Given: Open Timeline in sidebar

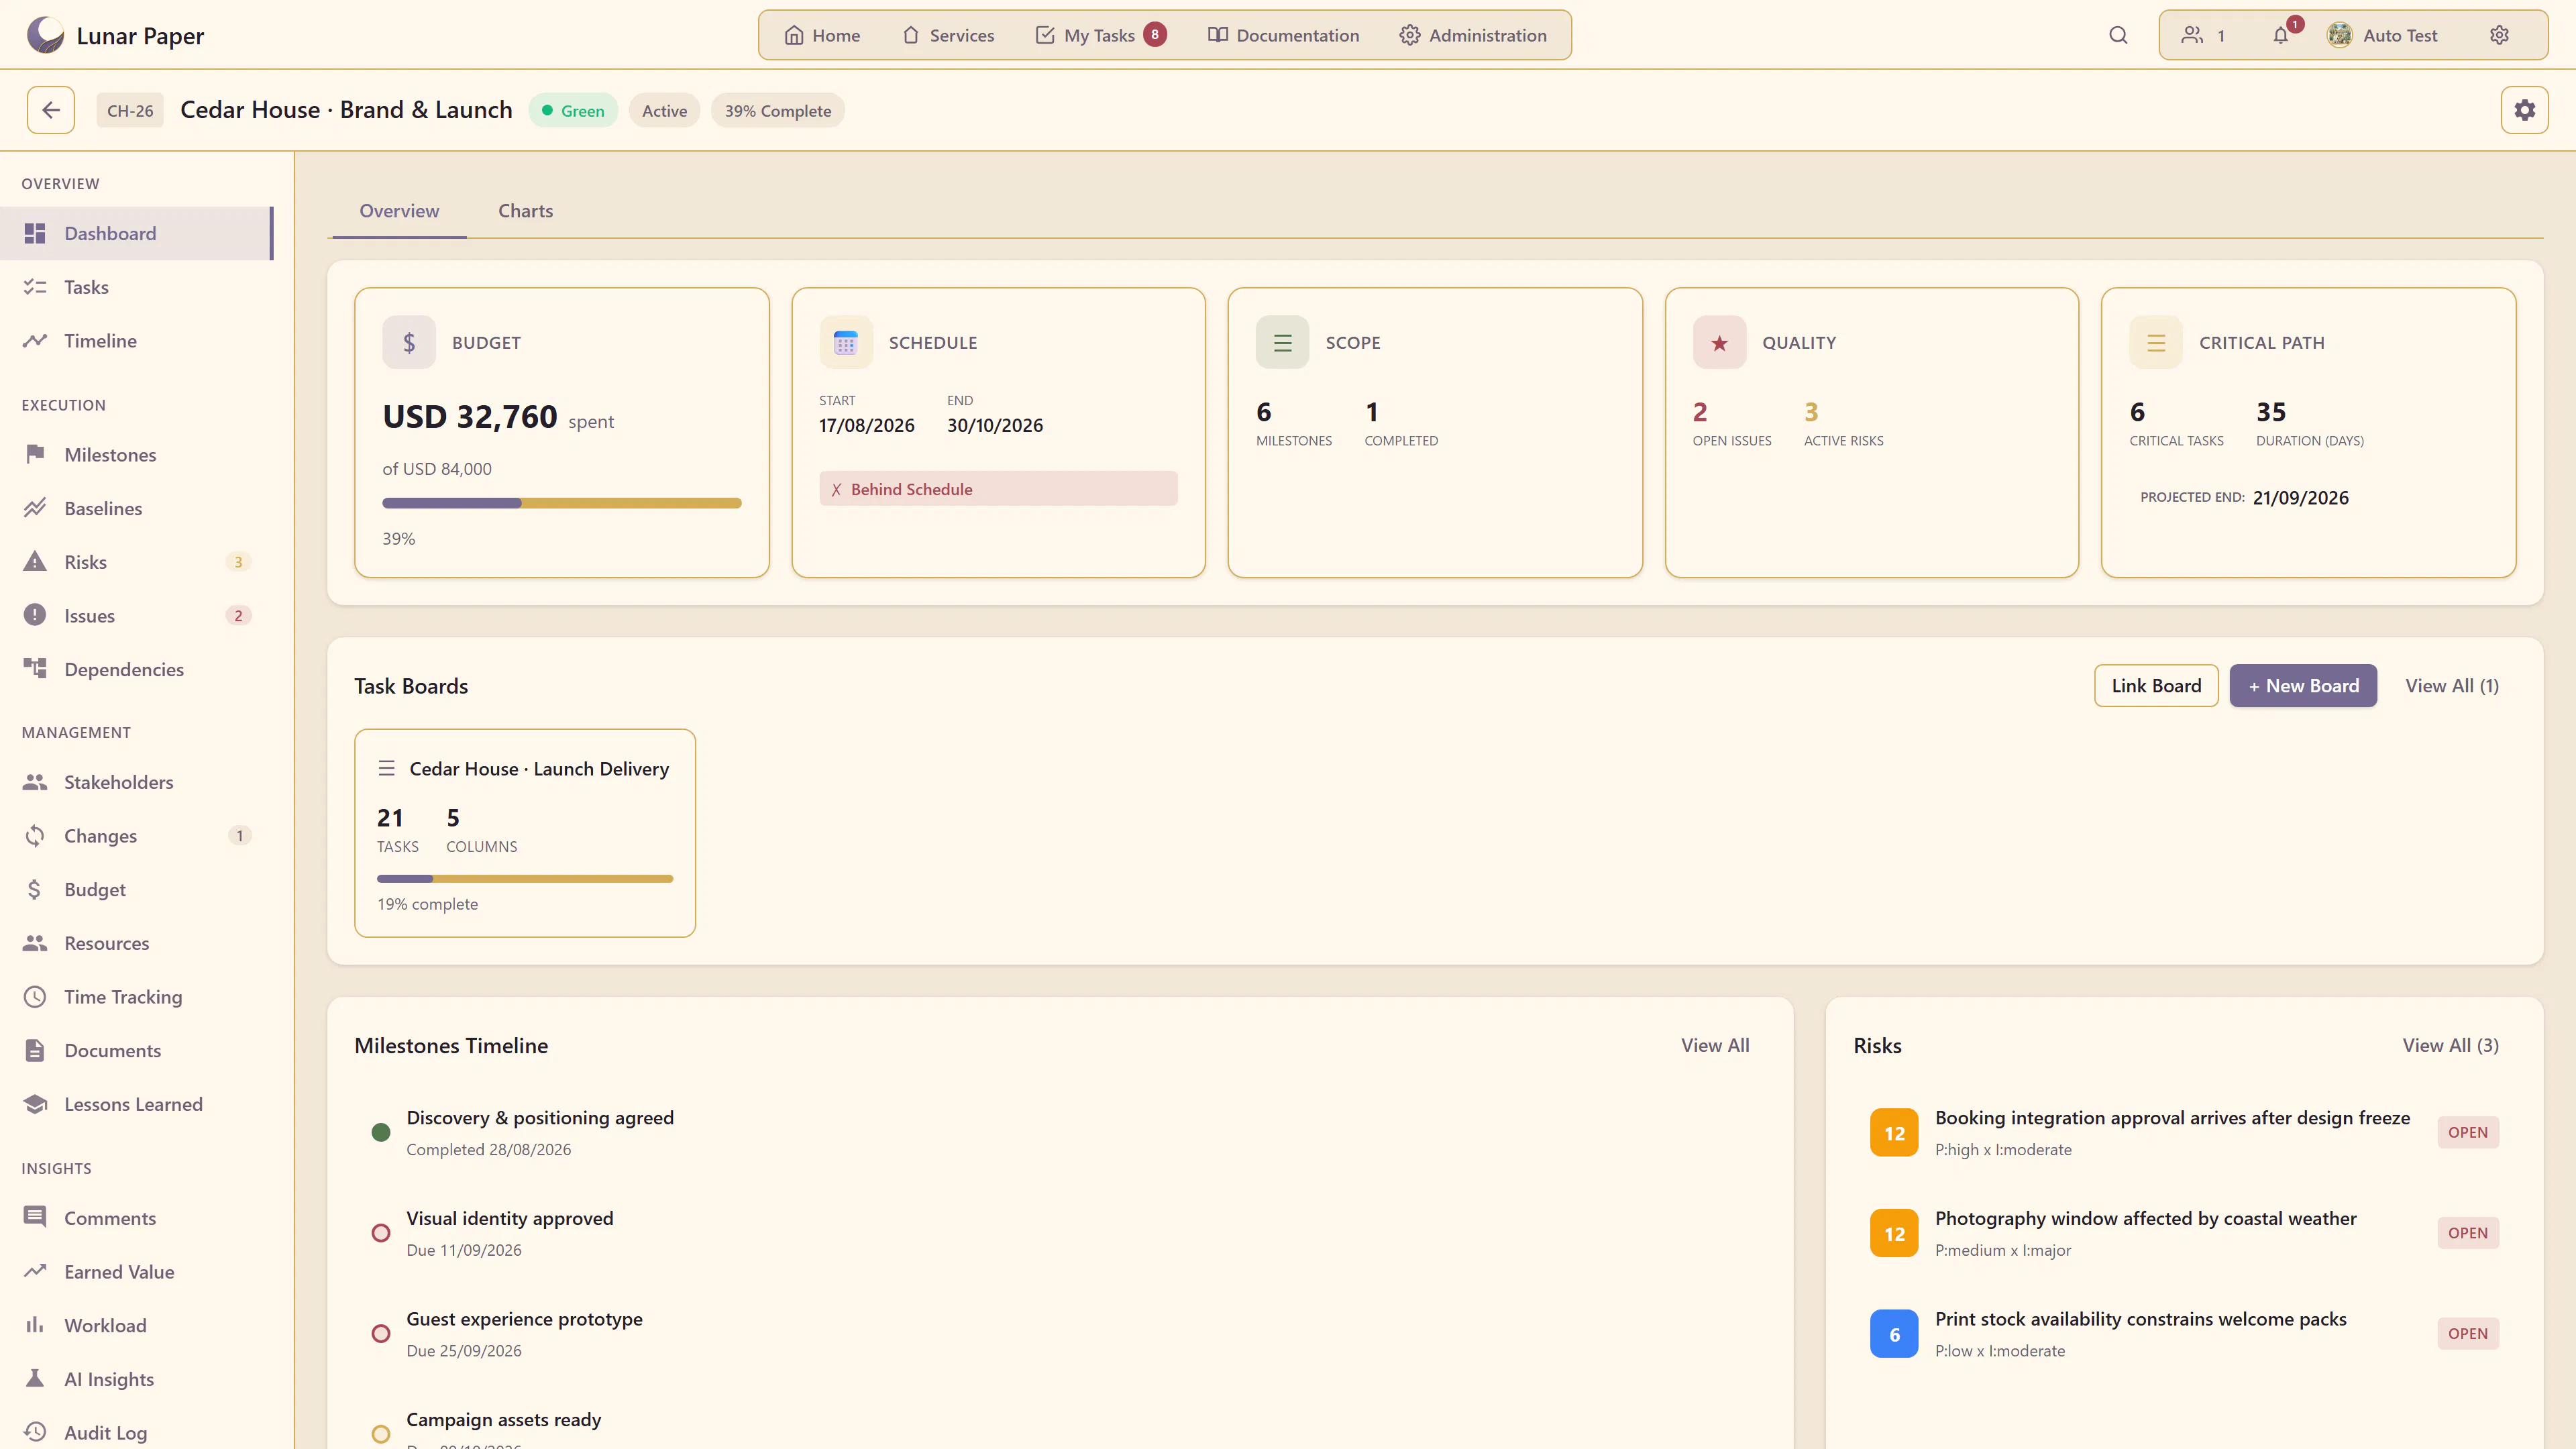Looking at the screenshot, I should (x=136, y=341).
